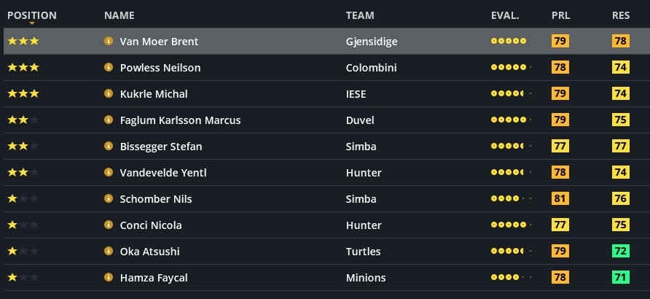Click info icon beside Bissegger Stefan
The width and height of the screenshot is (650, 299).
[109, 147]
